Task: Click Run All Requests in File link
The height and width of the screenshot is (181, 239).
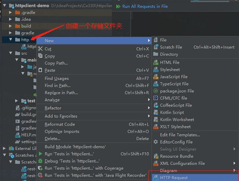Action: (145, 6)
